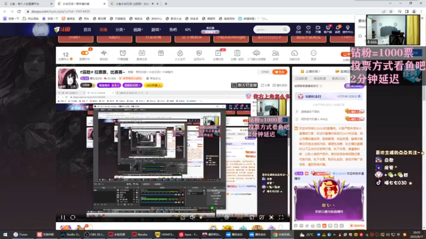Open iTunes from the taskbar

pyautogui.click(x=21, y=234)
